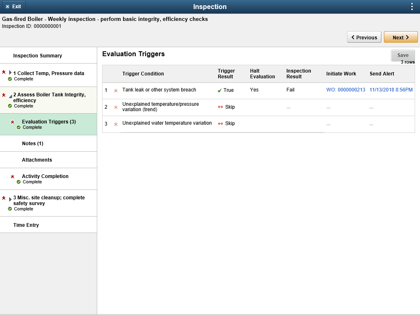The width and height of the screenshot is (420, 315).
Task: Click the 'Inspection ID: 0000000001' text
Action: click(32, 26)
